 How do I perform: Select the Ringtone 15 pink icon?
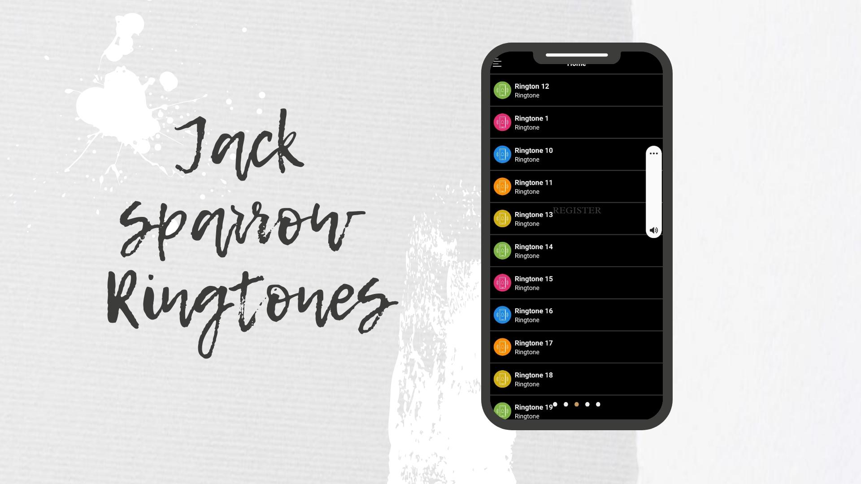pos(502,282)
